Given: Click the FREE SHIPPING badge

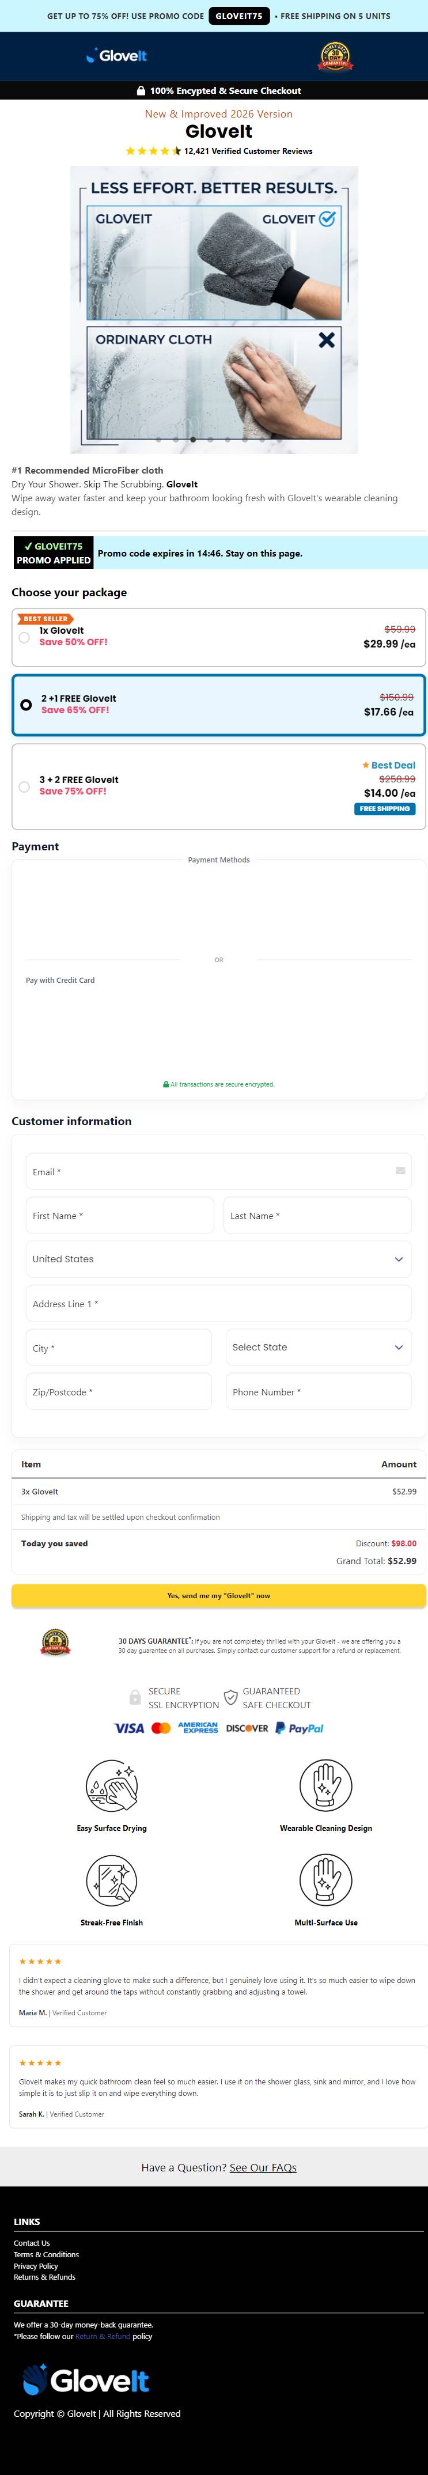Looking at the screenshot, I should [x=385, y=809].
